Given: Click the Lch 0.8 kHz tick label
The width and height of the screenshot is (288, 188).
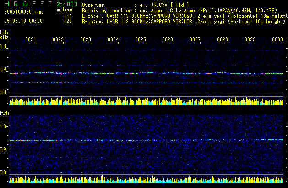Looking at the screenshot, I should (x=3, y=92).
